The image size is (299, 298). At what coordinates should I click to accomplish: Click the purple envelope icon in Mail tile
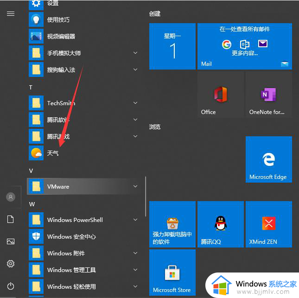click(x=263, y=44)
